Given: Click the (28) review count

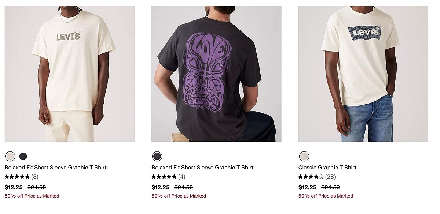Looking at the screenshot, I should (x=330, y=177).
